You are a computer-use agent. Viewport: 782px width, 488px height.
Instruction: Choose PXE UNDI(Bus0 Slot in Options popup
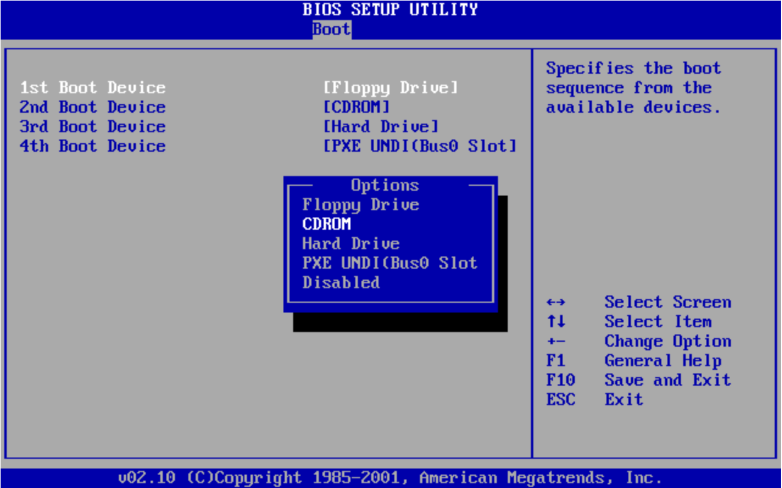coord(390,263)
